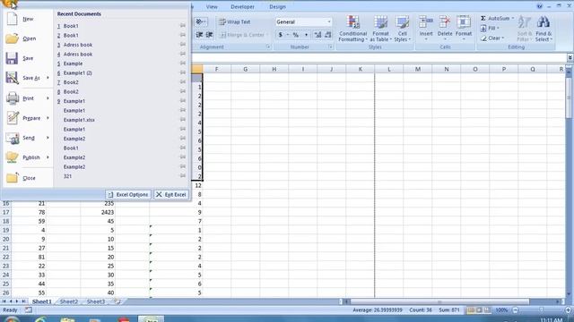This screenshot has height=322, width=574.
Task: Pin the Example1.xlsx recent document
Action: (x=183, y=119)
